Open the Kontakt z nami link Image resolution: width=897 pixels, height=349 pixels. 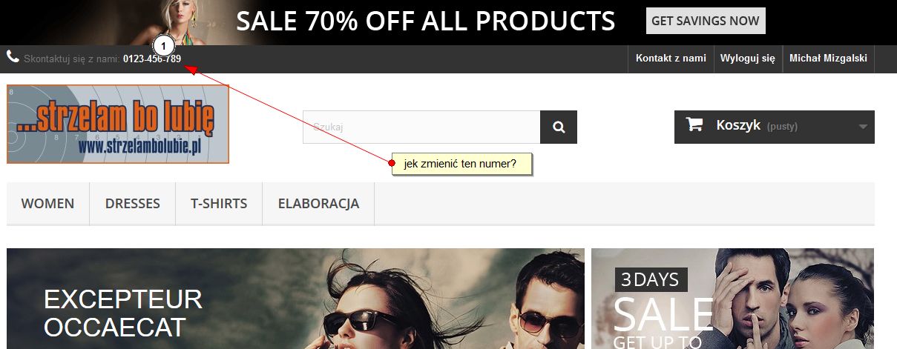click(671, 59)
